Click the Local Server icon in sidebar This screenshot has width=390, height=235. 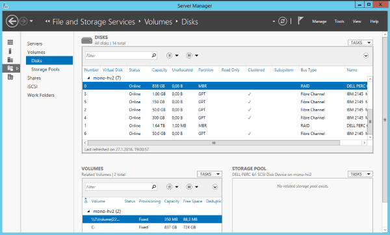(10, 51)
